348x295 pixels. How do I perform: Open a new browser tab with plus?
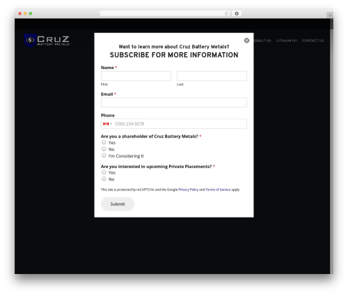[x=330, y=15]
